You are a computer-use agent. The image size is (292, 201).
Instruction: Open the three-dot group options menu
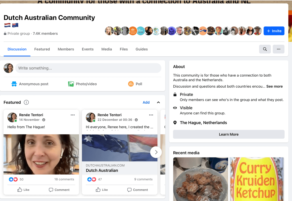click(x=278, y=49)
